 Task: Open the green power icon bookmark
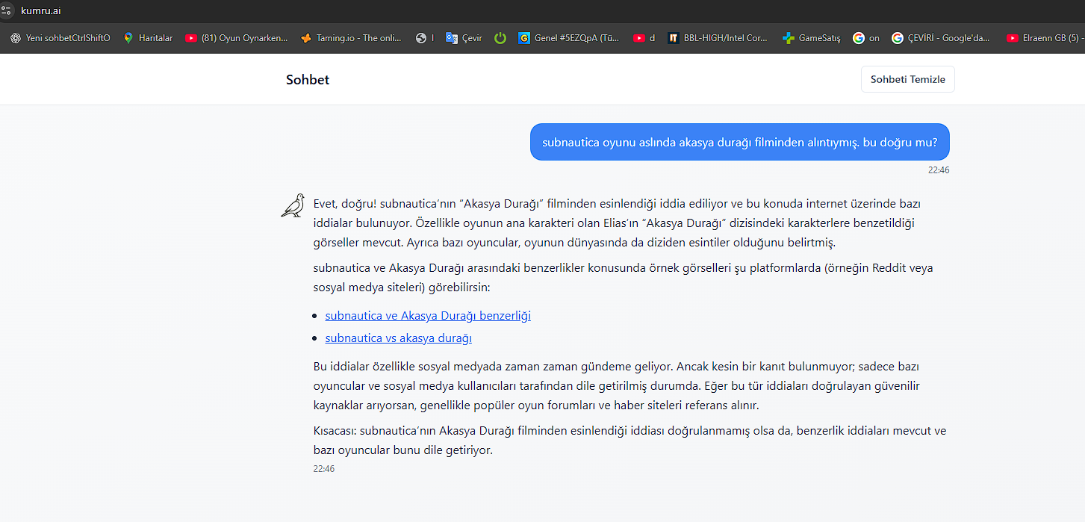pos(500,38)
